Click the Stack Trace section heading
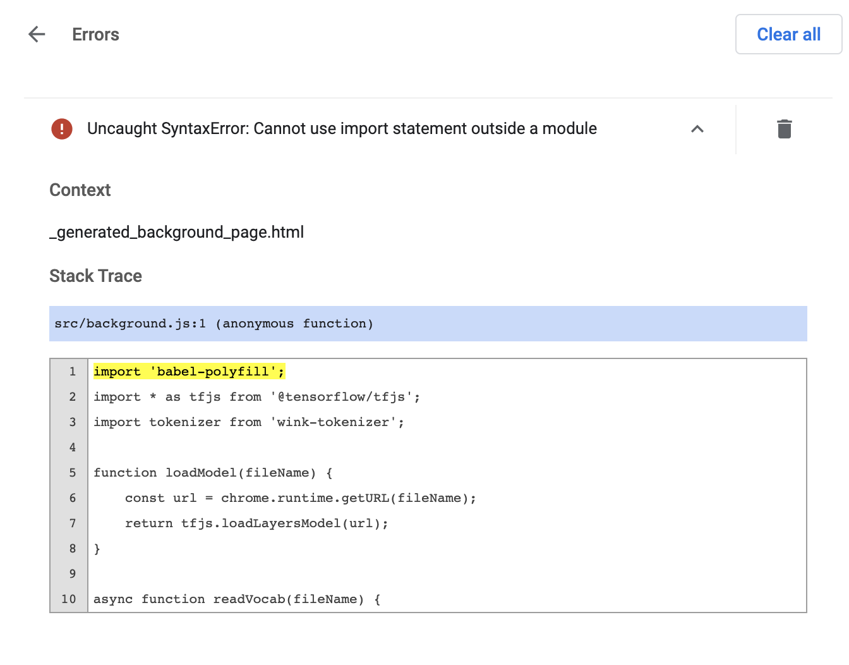 (x=95, y=276)
